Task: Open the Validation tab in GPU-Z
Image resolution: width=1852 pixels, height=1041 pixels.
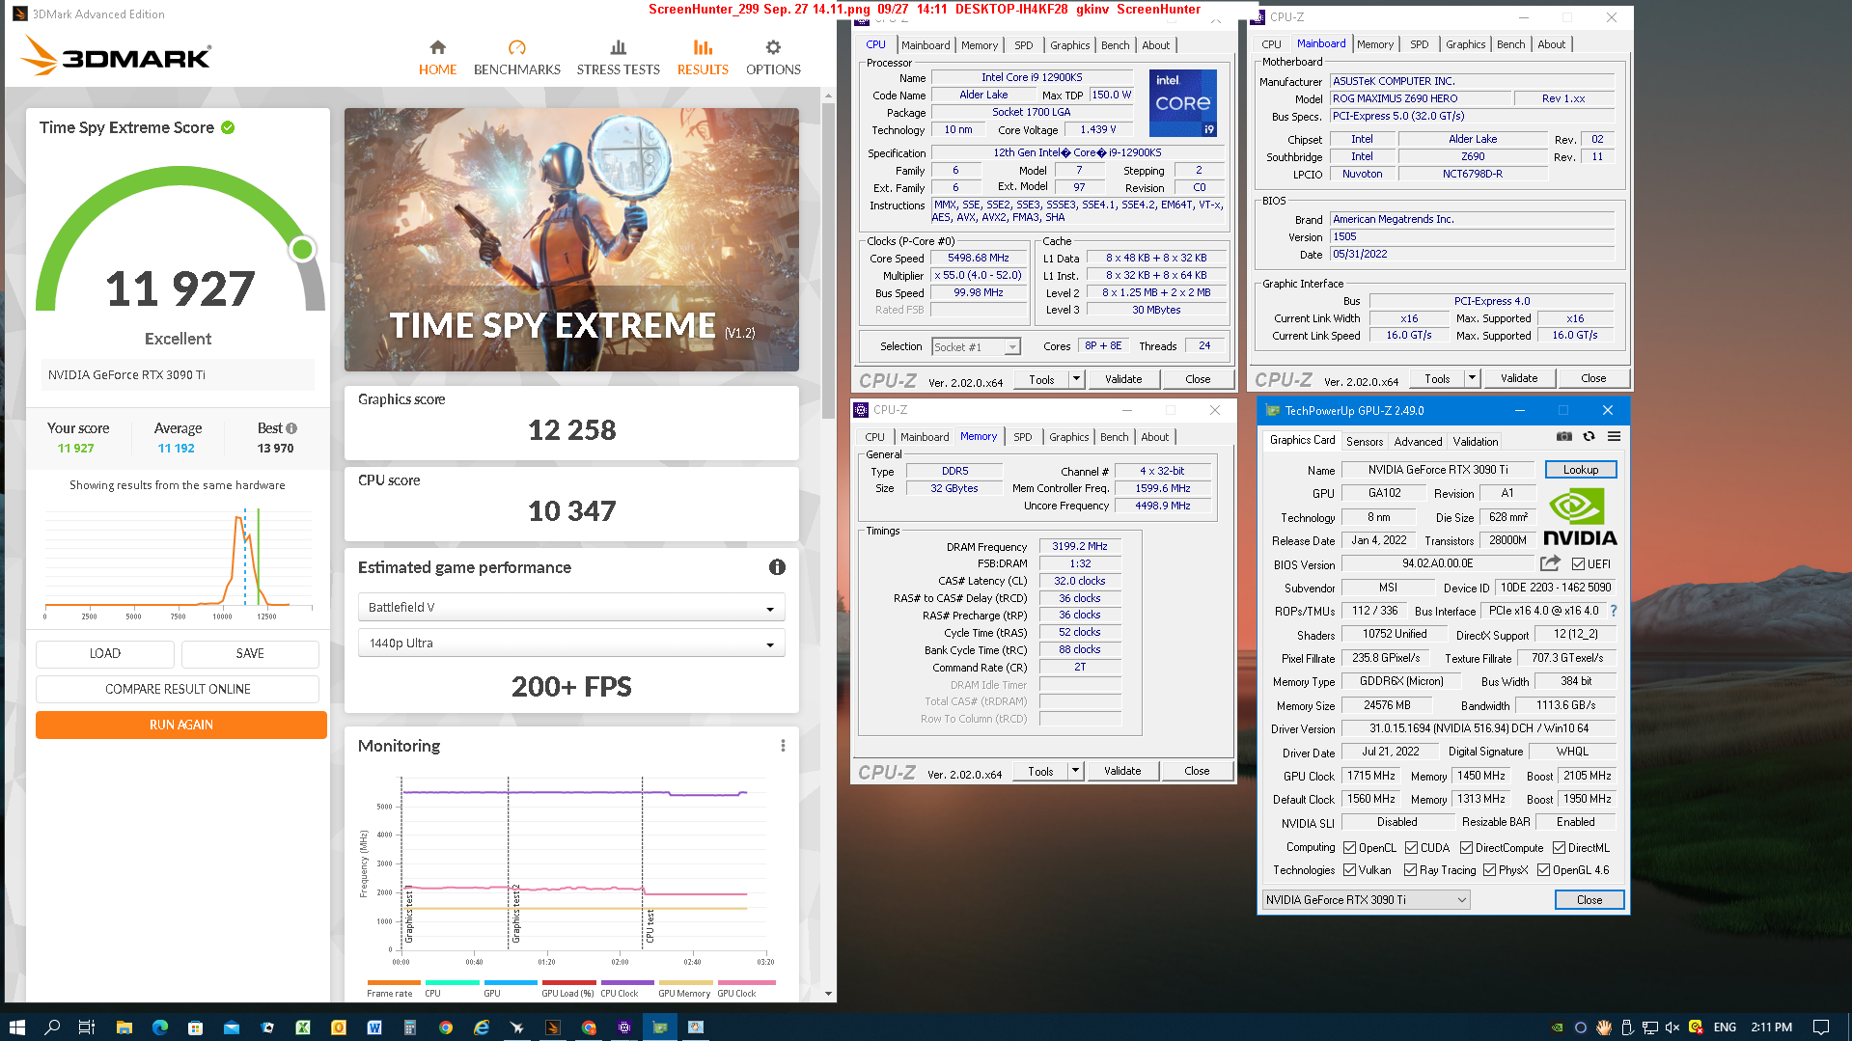Action: pyautogui.click(x=1476, y=442)
